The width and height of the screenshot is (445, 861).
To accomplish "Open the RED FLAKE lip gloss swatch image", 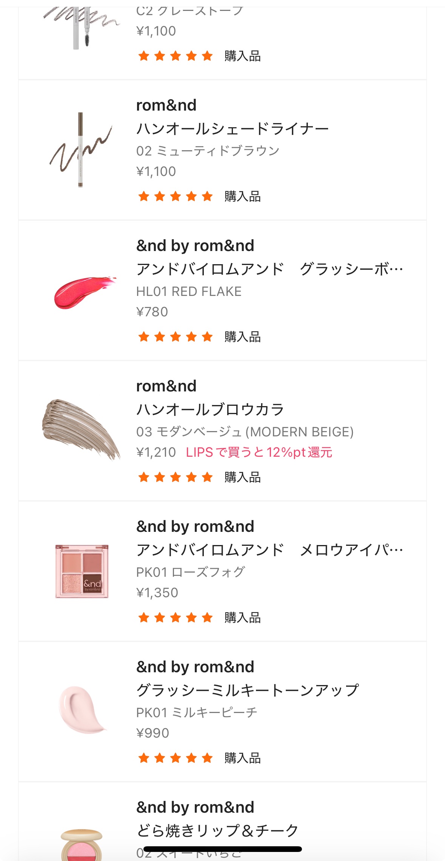I will click(x=85, y=291).
